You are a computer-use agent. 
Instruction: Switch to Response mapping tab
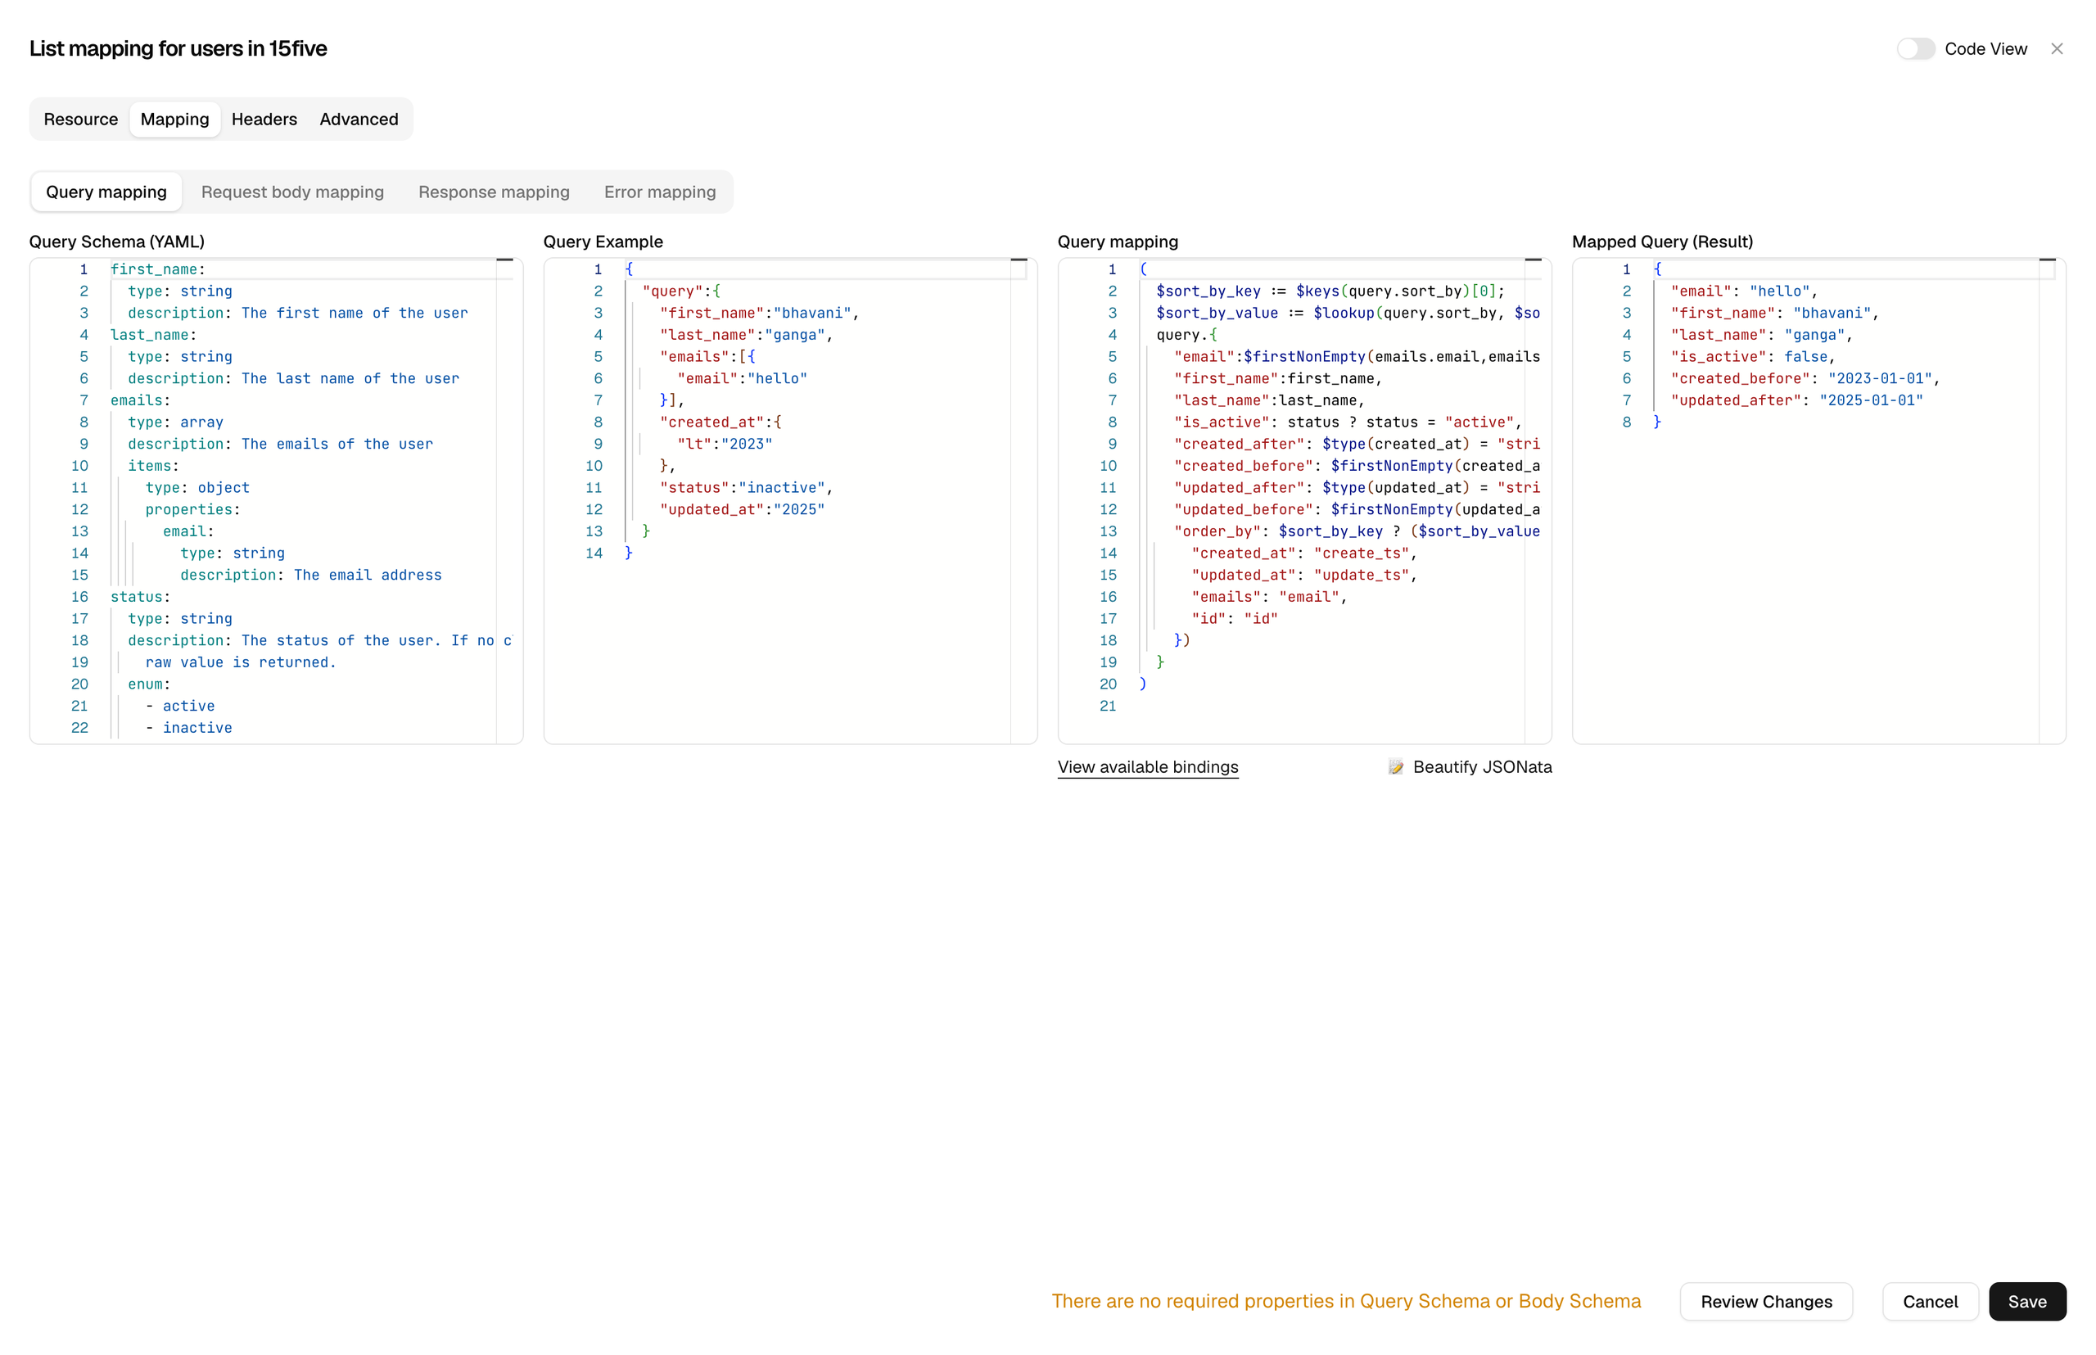click(494, 192)
